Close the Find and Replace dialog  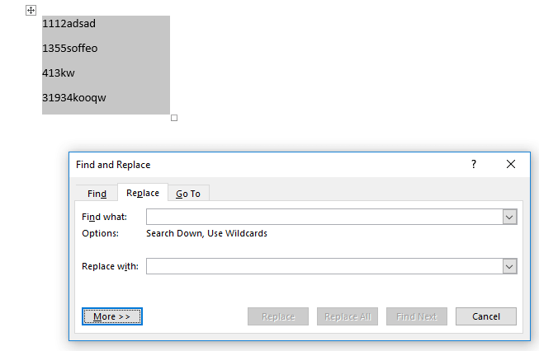511,164
